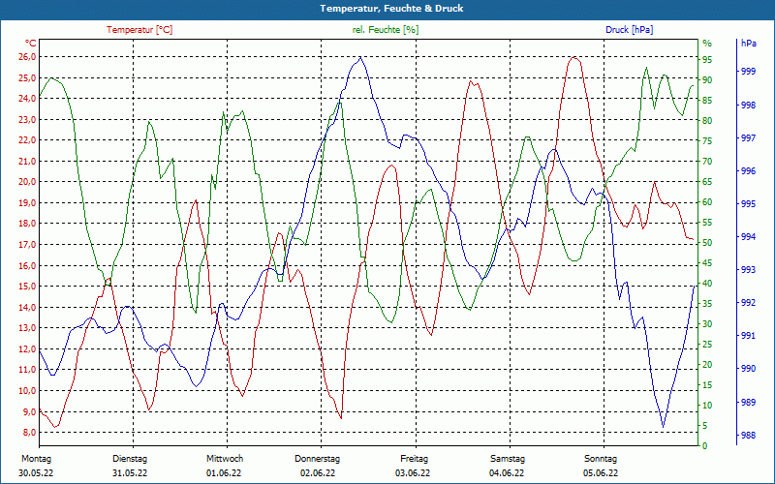Viewport: 775px width, 484px height.
Task: Click the '998' pressure axis value
Action: coord(748,105)
